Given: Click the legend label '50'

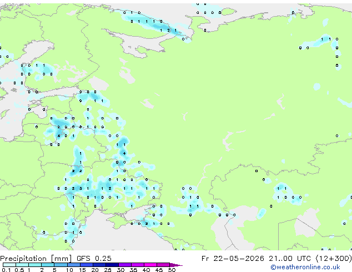Looking at the screenshot, I should (x=172, y=270).
